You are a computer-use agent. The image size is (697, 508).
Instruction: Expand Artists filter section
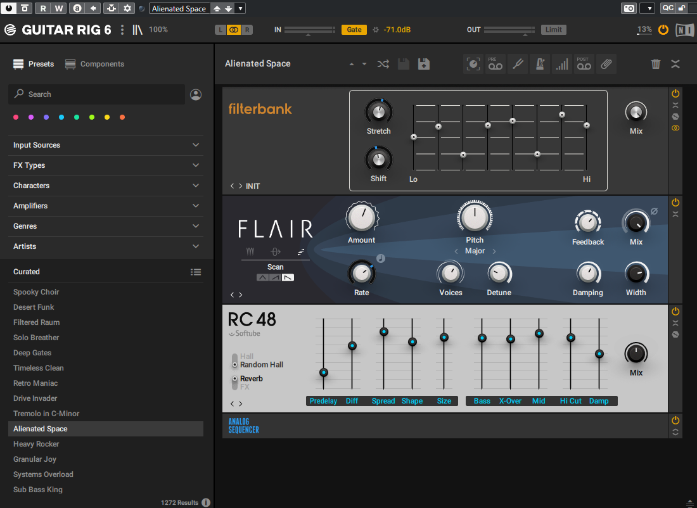[x=106, y=246]
